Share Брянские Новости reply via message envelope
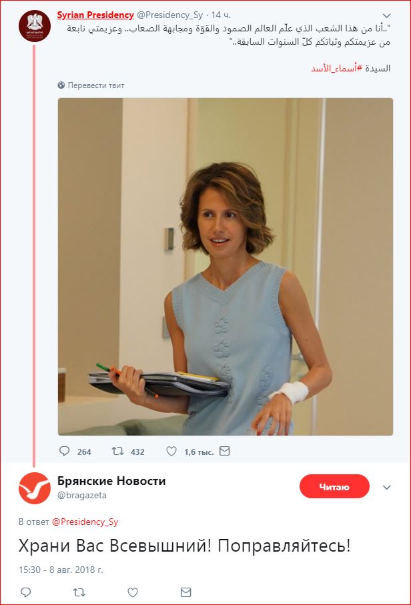Screen dimensions: 411x605 (x=186, y=592)
